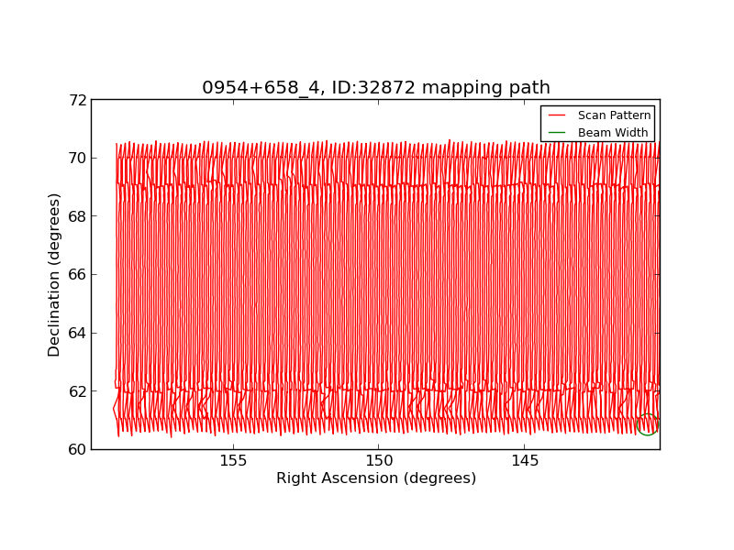This screenshot has width=734, height=550.
Task: Click the y-axis tick label 70
Action: click(78, 158)
